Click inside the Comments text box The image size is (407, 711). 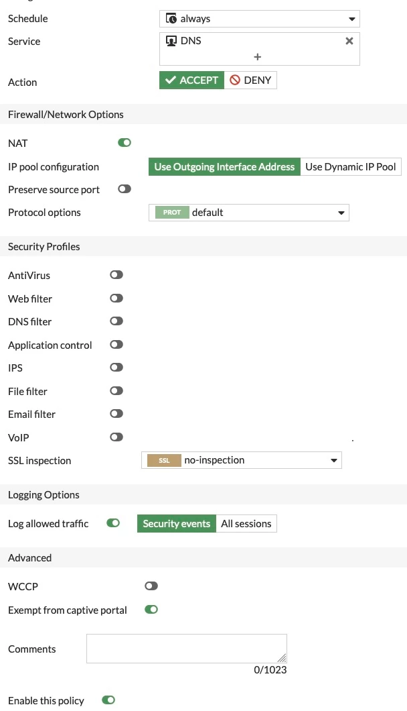[x=187, y=649]
